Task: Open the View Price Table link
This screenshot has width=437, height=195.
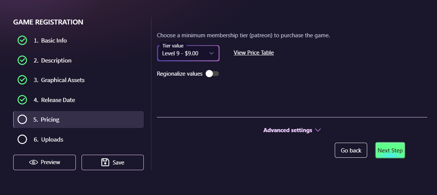Action: [254, 53]
